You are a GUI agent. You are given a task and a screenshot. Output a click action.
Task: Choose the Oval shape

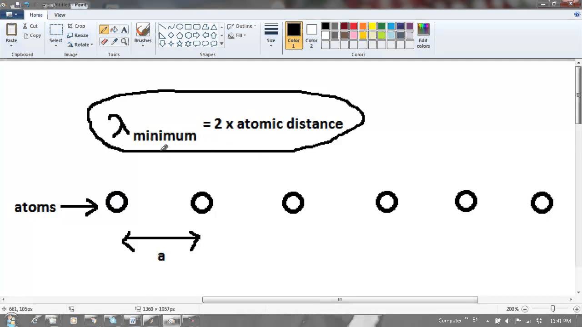tap(180, 27)
